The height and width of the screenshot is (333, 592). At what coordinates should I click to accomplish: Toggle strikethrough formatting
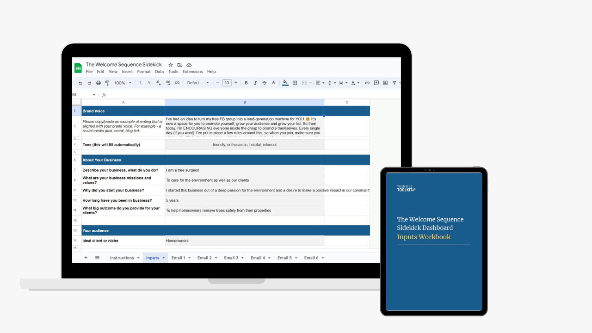coord(264,83)
